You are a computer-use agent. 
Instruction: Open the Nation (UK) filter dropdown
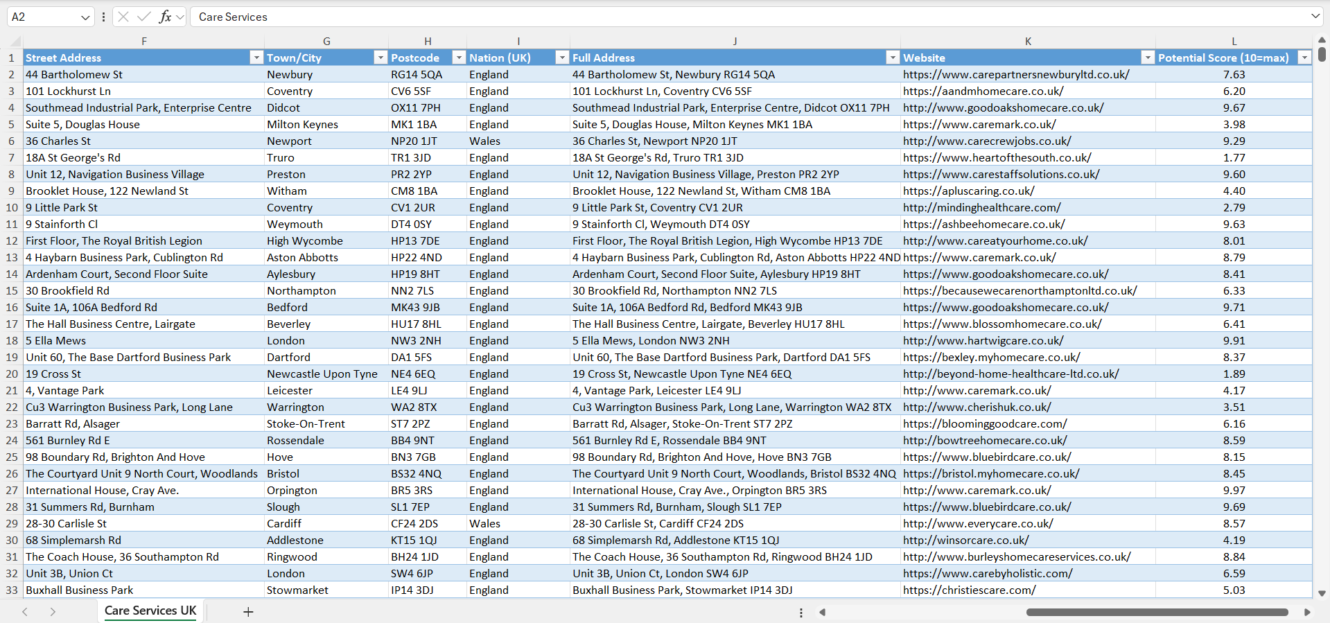point(562,58)
